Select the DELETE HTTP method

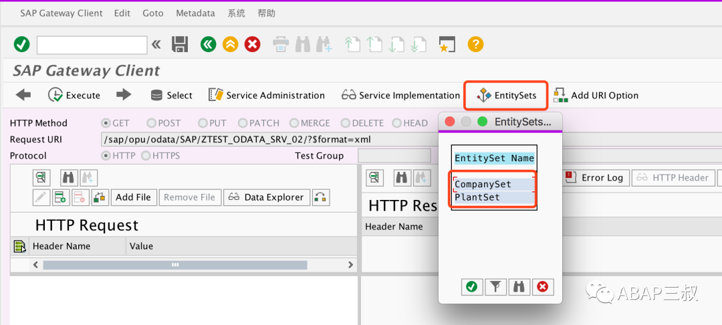(x=346, y=123)
